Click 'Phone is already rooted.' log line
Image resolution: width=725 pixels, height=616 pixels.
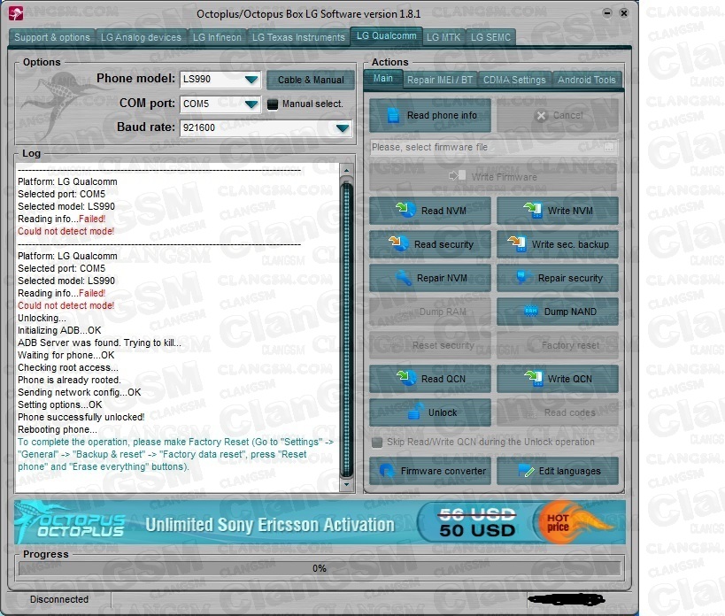[69, 380]
